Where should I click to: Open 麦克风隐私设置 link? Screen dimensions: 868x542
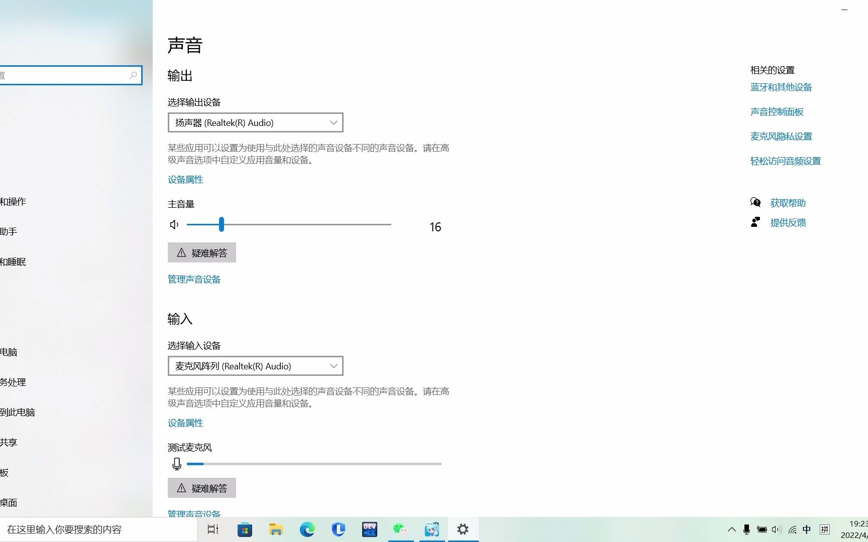(781, 137)
